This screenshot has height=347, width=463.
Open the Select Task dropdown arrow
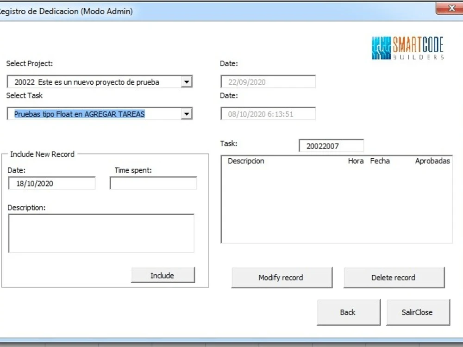(x=187, y=114)
